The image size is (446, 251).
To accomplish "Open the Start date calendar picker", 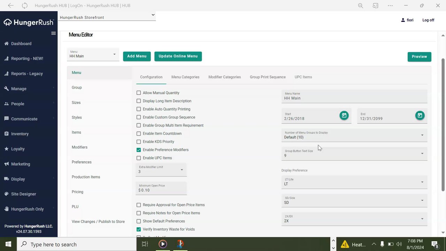I will pos(344,115).
